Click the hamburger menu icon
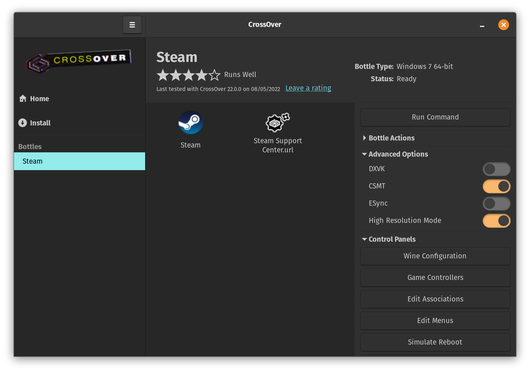This screenshot has width=530, height=372. pyautogui.click(x=132, y=25)
